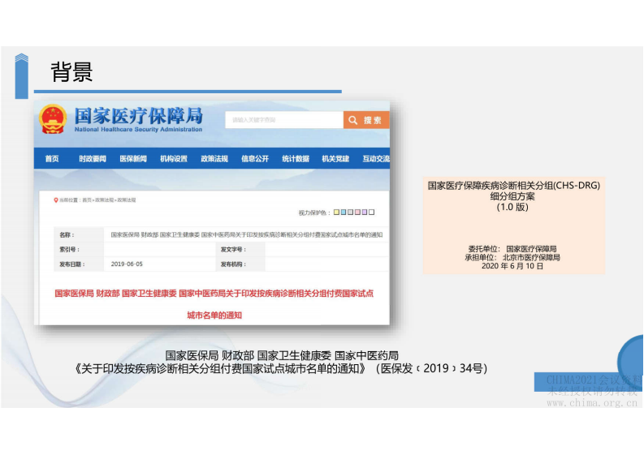Select the pink eye-protection color swatch
This screenshot has width=644, height=455.
click(x=357, y=212)
